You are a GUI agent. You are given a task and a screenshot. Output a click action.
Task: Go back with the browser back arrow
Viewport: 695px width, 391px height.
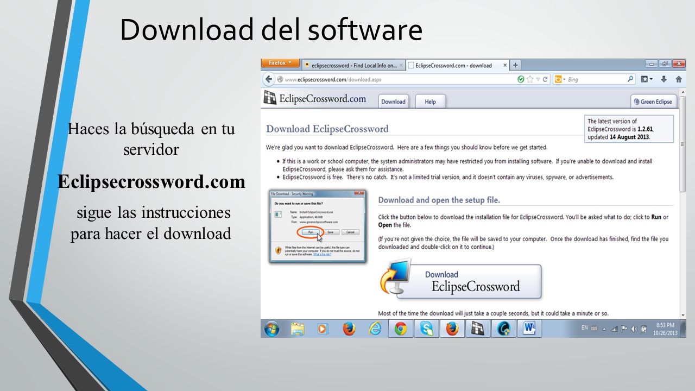[269, 79]
